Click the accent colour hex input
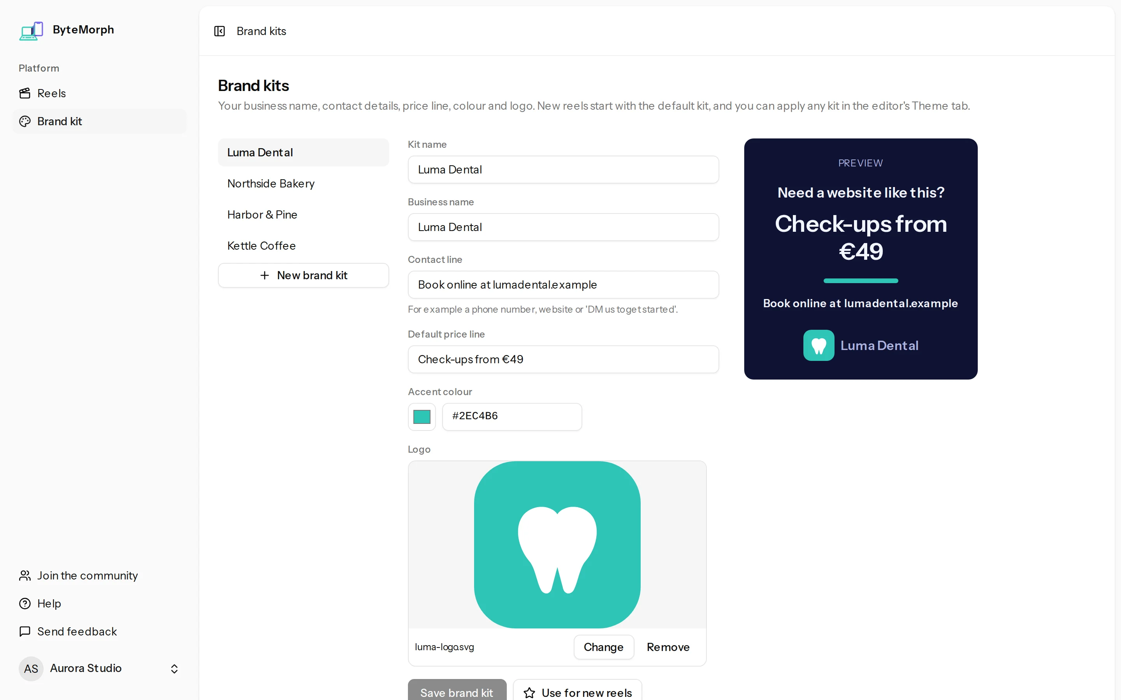 tap(512, 416)
